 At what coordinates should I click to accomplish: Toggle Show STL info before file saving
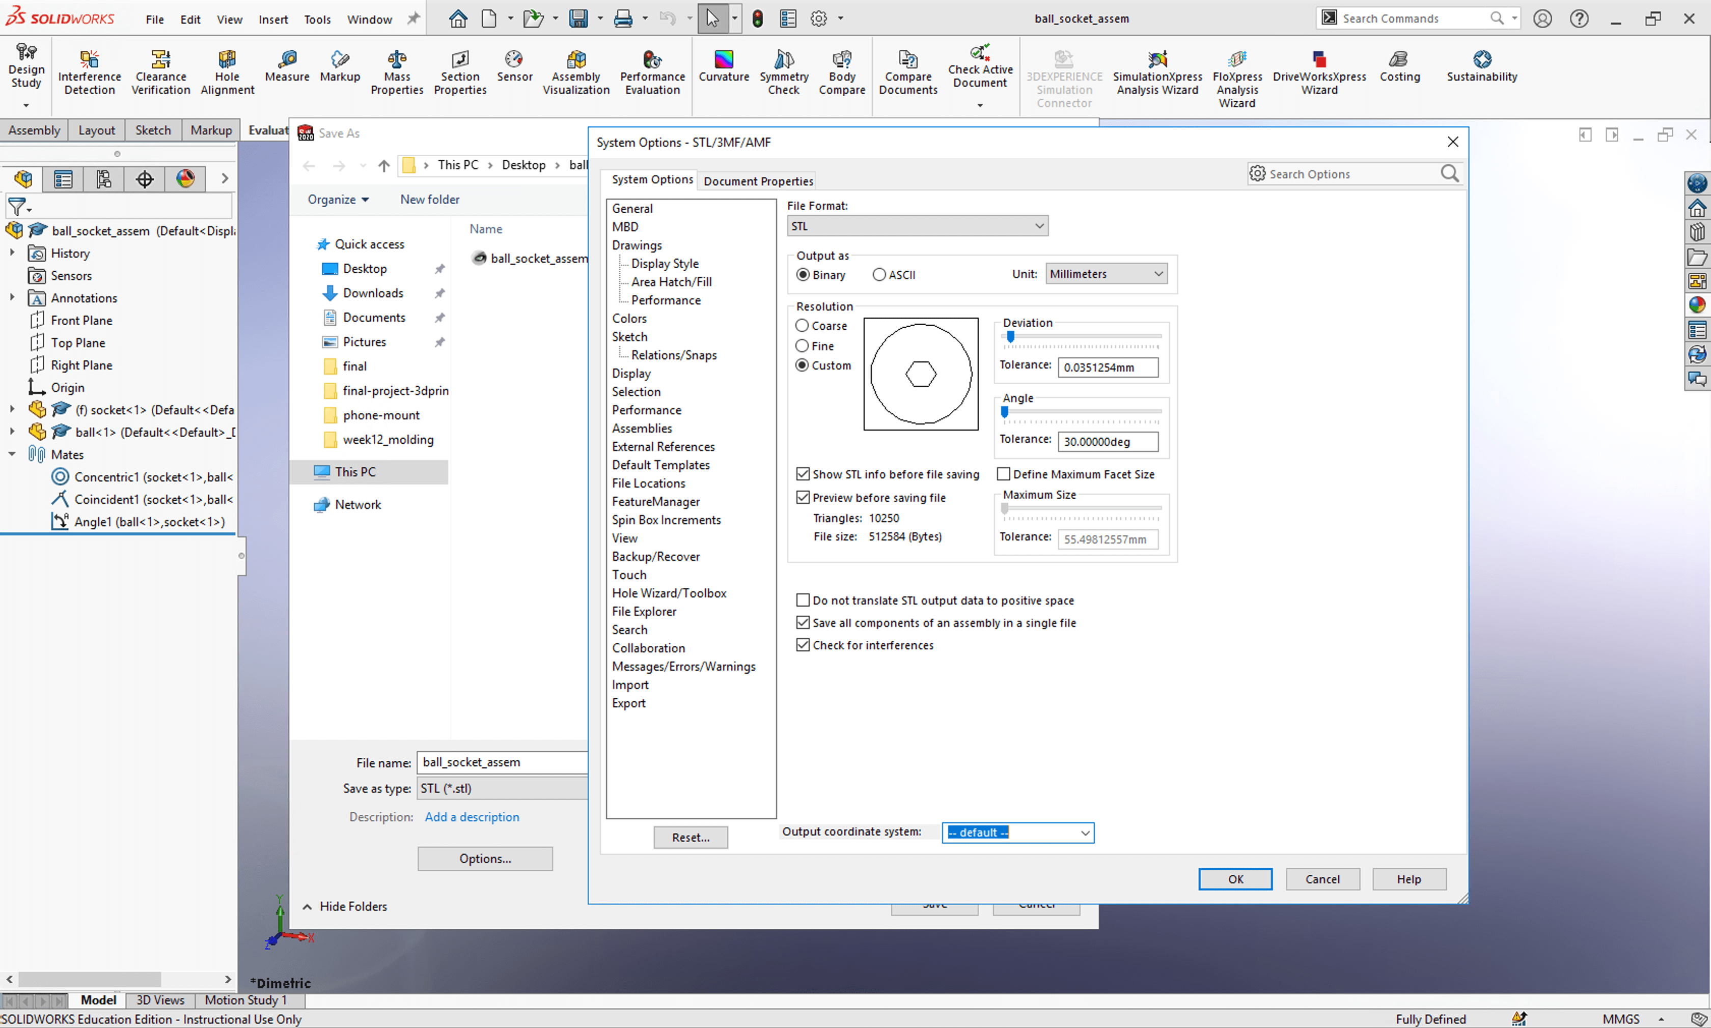point(803,474)
